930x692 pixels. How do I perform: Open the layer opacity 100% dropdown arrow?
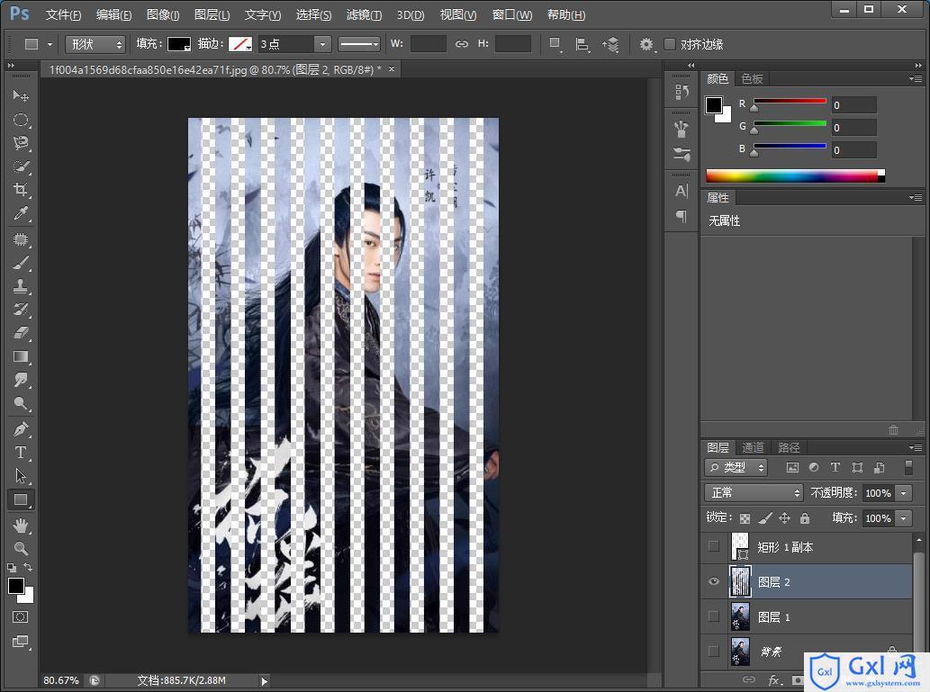click(x=903, y=493)
